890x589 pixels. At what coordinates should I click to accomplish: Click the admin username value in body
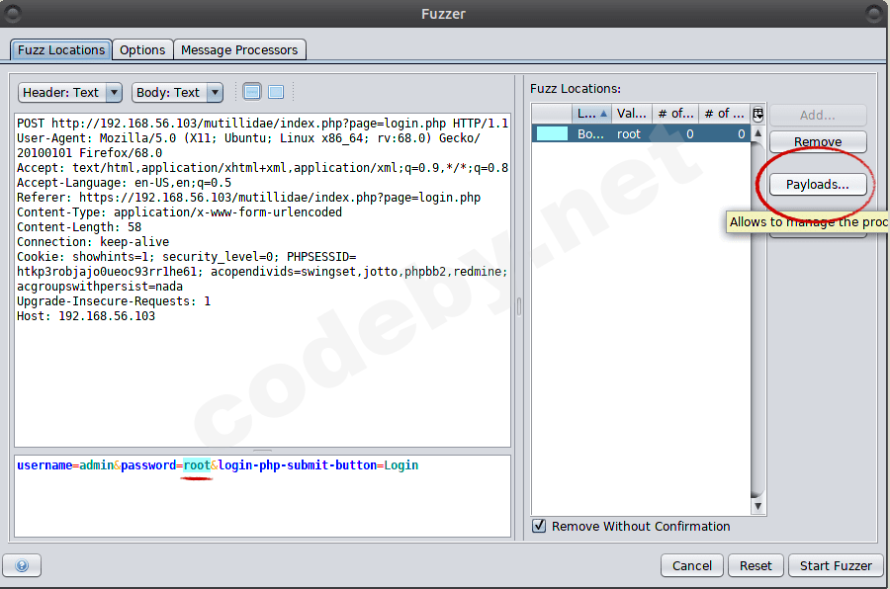[x=97, y=465]
